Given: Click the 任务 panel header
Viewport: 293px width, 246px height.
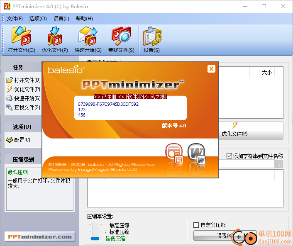Looking at the screenshot, I should pyautogui.click(x=23, y=67).
